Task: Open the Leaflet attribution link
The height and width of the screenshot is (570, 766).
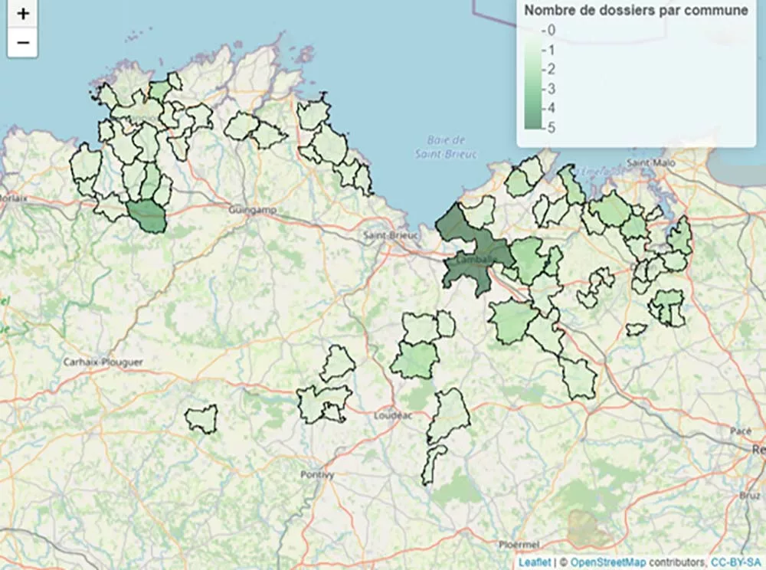Action: 535,562
